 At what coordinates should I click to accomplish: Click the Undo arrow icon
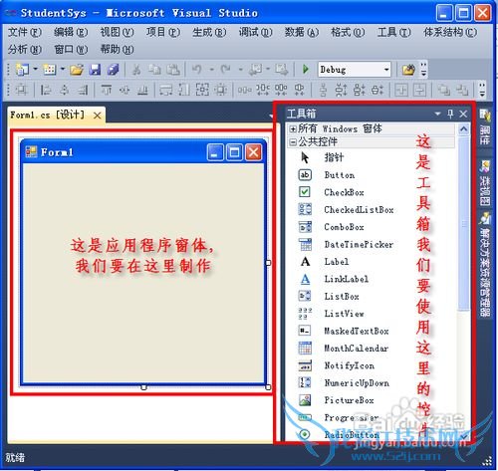tap(197, 70)
